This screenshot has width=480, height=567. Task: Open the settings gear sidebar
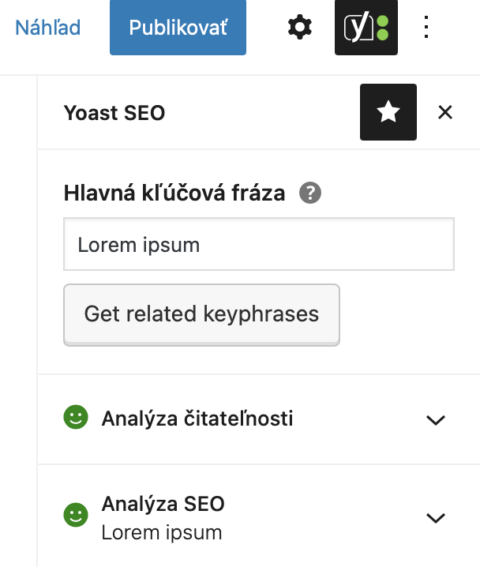coord(300,27)
